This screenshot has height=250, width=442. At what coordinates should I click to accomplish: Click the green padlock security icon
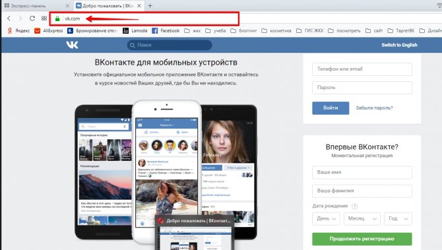pyautogui.click(x=57, y=18)
